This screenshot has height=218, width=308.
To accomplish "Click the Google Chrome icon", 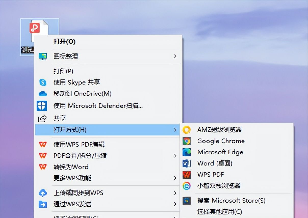I will coord(187,141).
